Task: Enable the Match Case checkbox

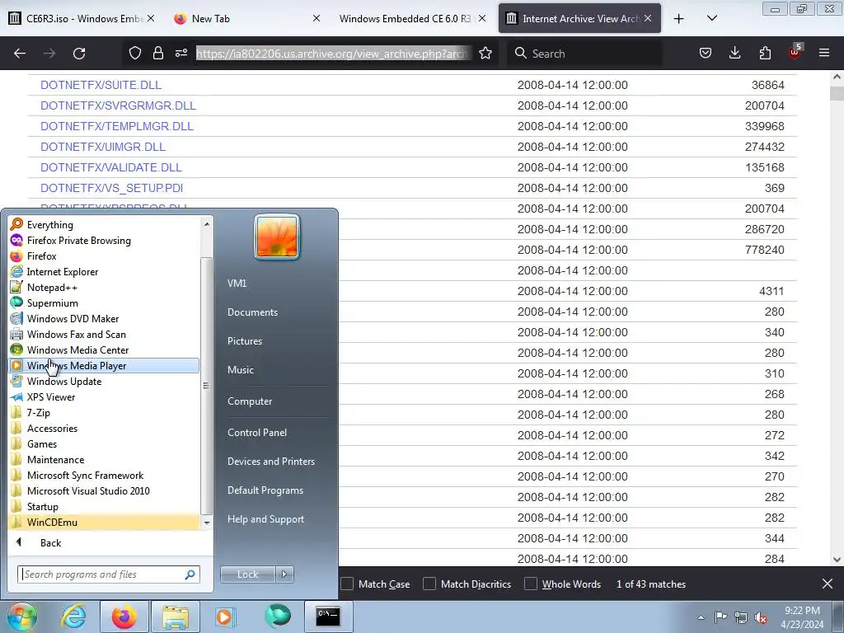Action: coord(347,584)
